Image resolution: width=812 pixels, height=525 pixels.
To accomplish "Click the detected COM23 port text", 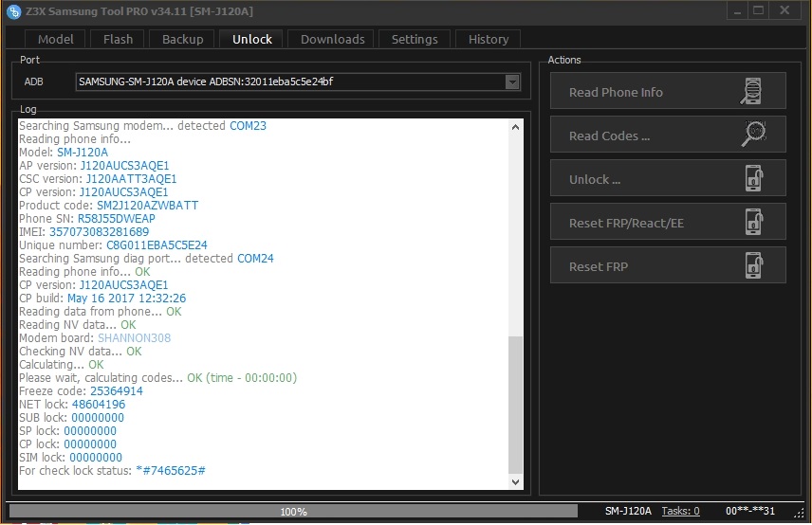I will [248, 126].
